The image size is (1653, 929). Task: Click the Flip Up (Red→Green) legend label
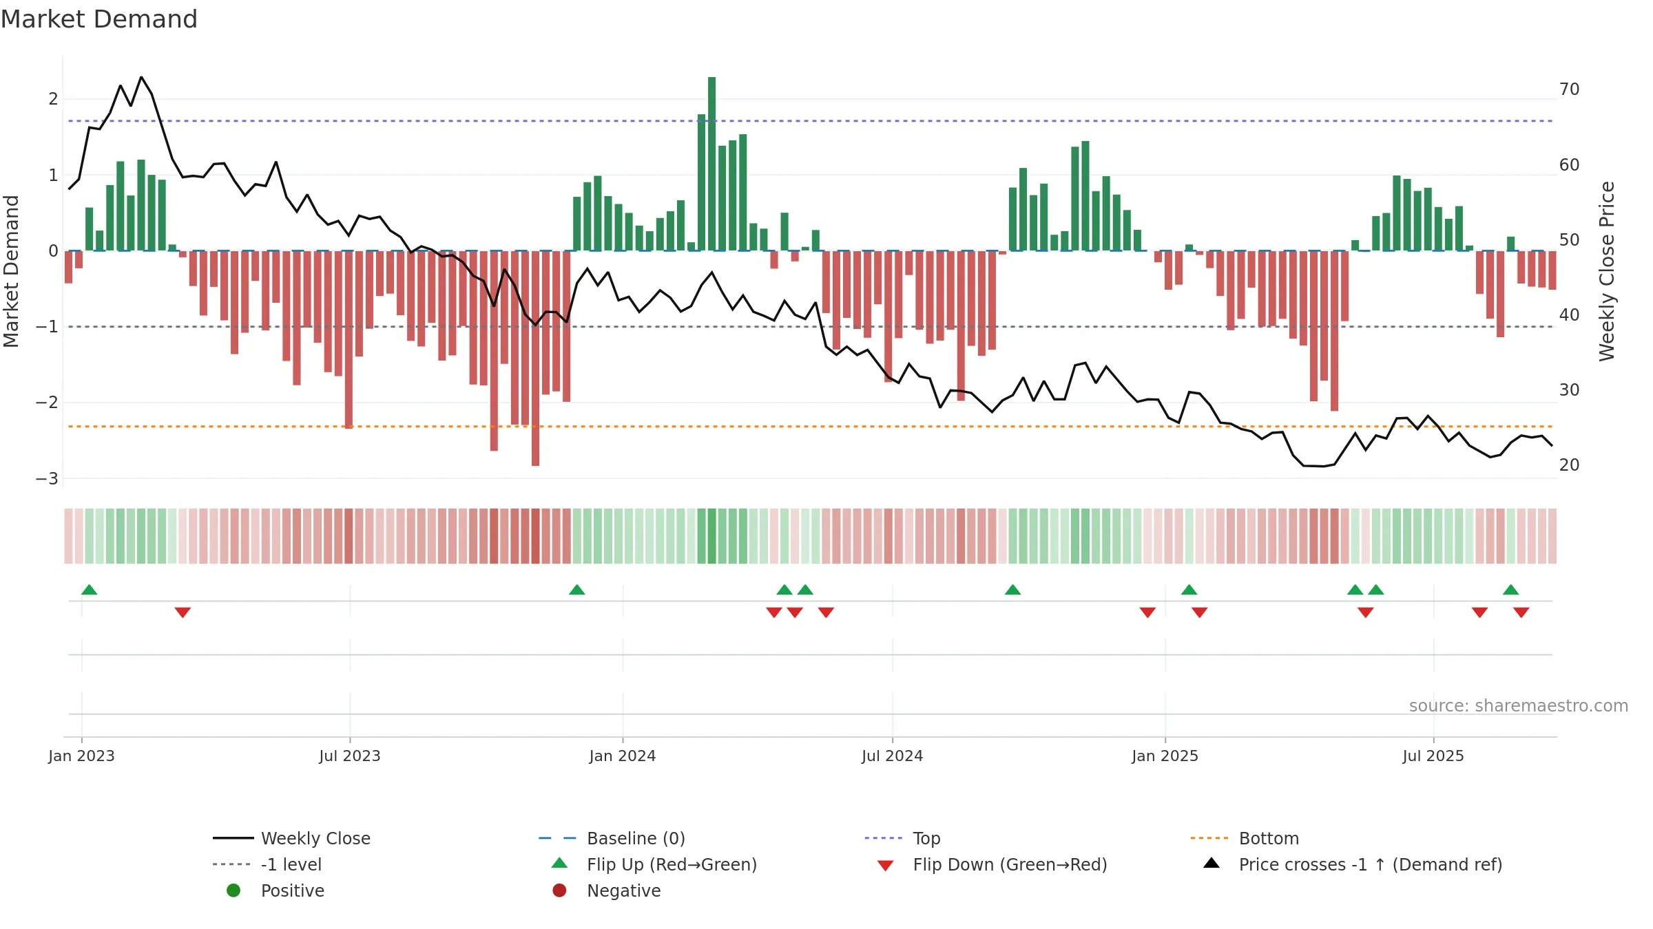[x=672, y=864]
